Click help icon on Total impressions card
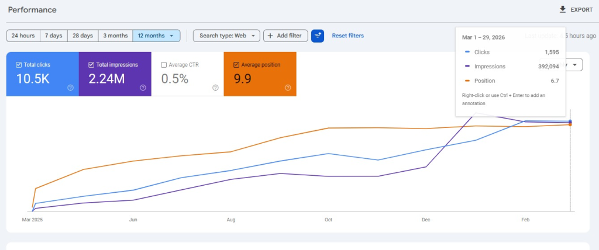 pos(143,88)
